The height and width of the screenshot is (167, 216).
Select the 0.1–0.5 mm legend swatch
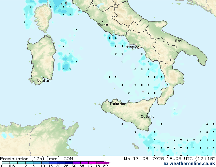pyautogui.click(x=6, y=163)
